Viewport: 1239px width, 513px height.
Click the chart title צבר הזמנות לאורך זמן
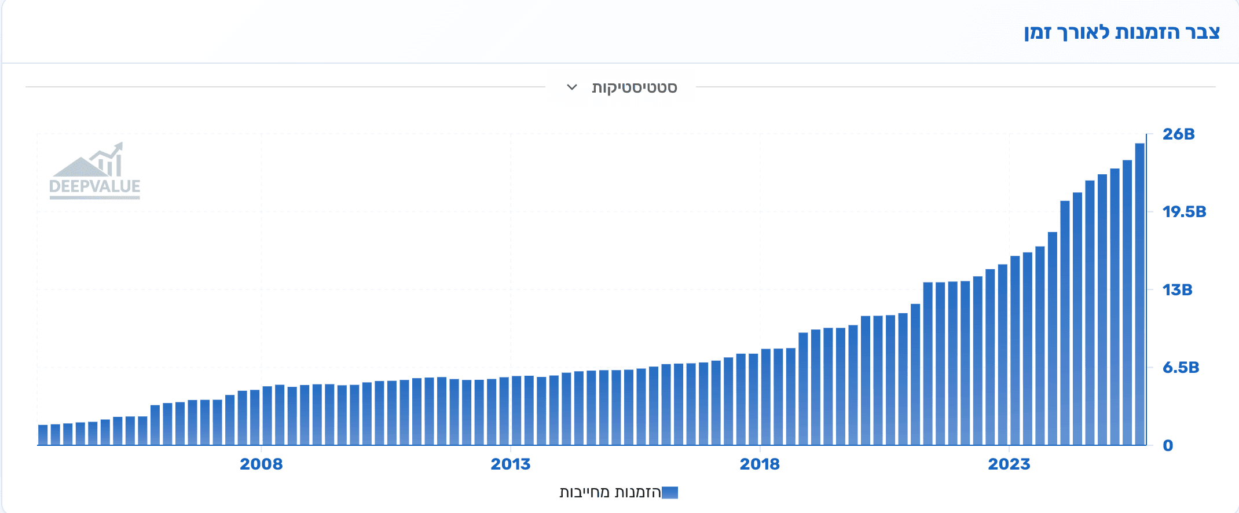click(x=1121, y=32)
